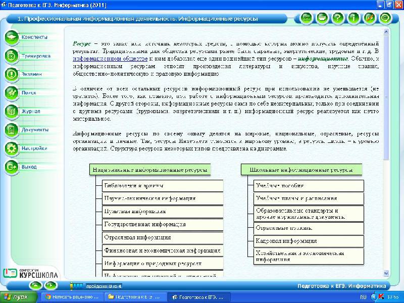
Task: Click the info 'i' icon in toolbar
Action: click(354, 18)
